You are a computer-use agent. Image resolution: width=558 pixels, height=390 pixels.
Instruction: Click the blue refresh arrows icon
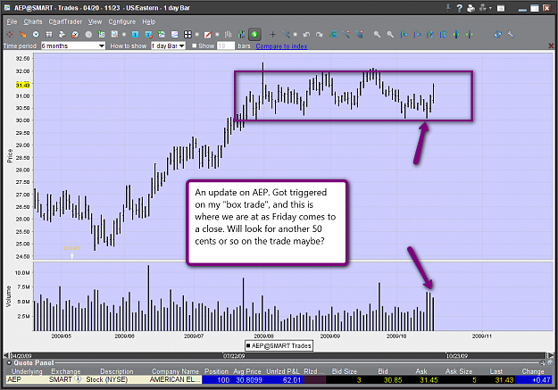pyautogui.click(x=497, y=35)
